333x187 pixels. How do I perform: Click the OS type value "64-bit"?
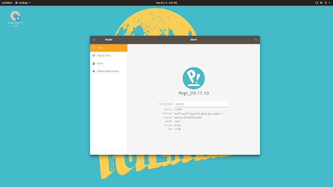coord(177,125)
